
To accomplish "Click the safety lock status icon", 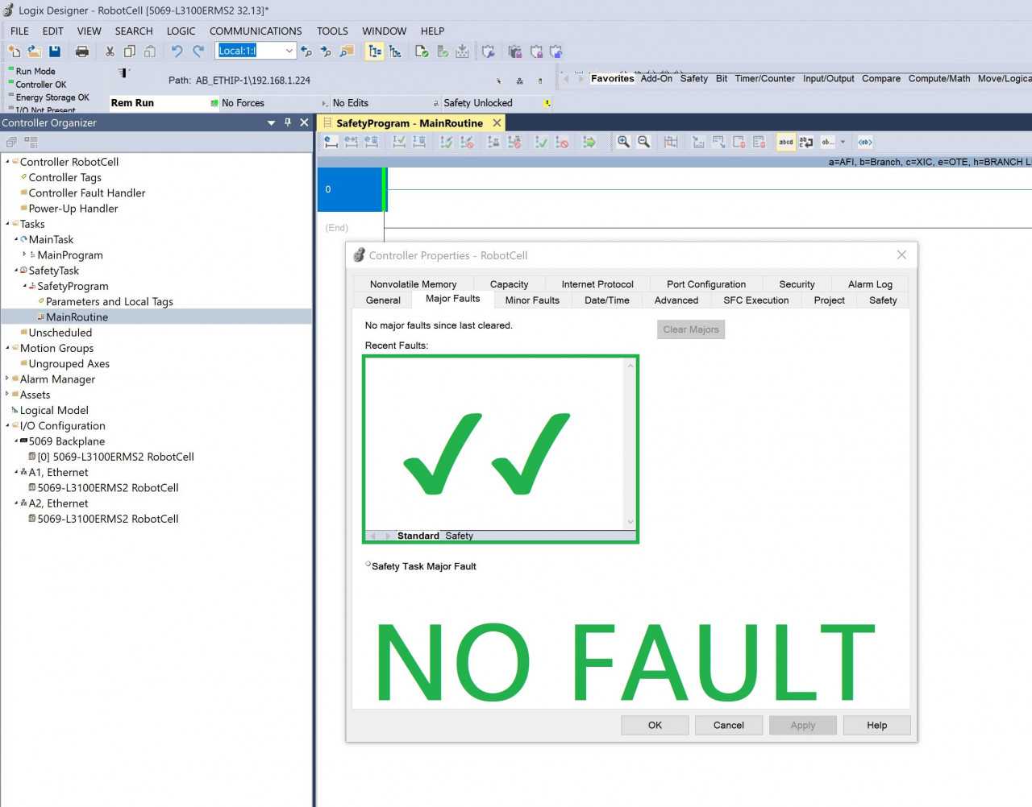I will (547, 103).
